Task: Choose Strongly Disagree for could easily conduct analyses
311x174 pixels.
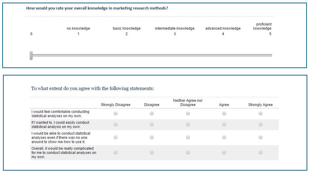Action: click(x=116, y=124)
